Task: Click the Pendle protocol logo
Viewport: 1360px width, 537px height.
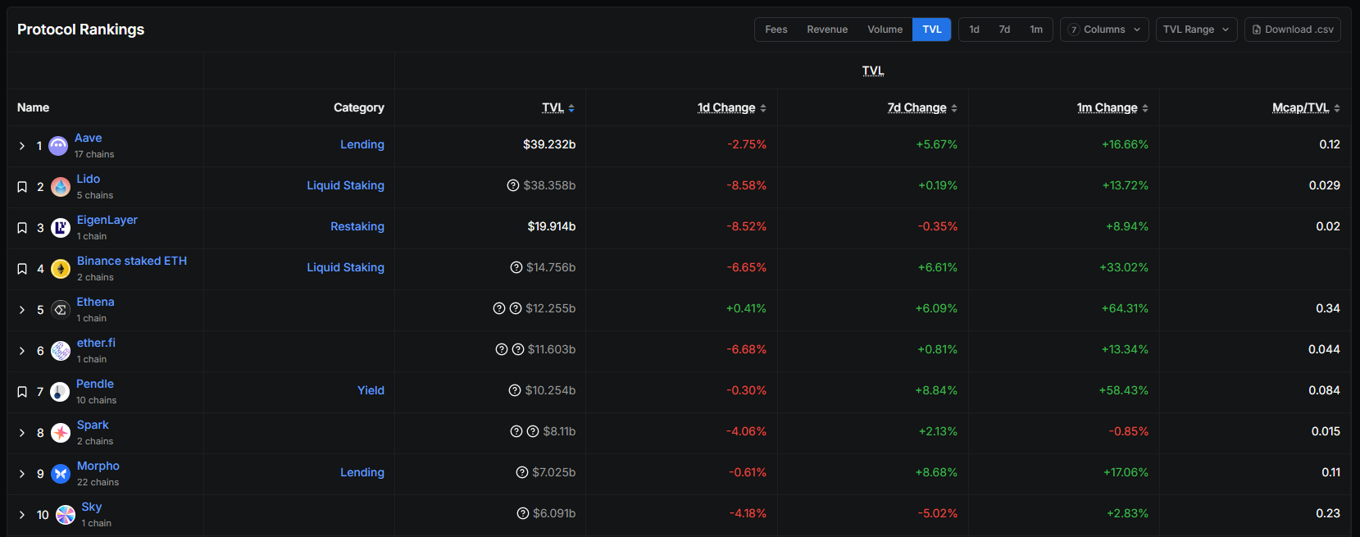Action: click(x=60, y=392)
